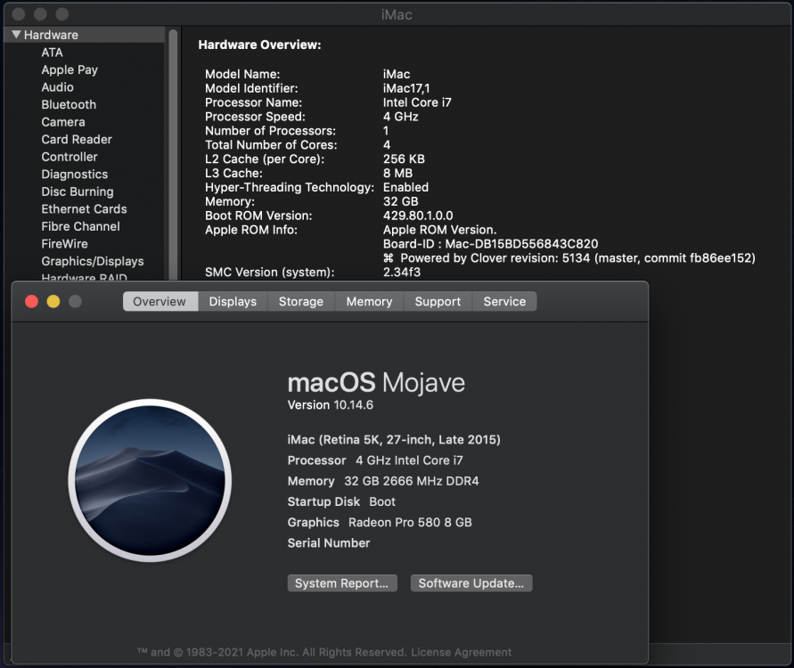The height and width of the screenshot is (668, 794).
Task: Open Diagnostics in the sidebar
Action: (75, 174)
